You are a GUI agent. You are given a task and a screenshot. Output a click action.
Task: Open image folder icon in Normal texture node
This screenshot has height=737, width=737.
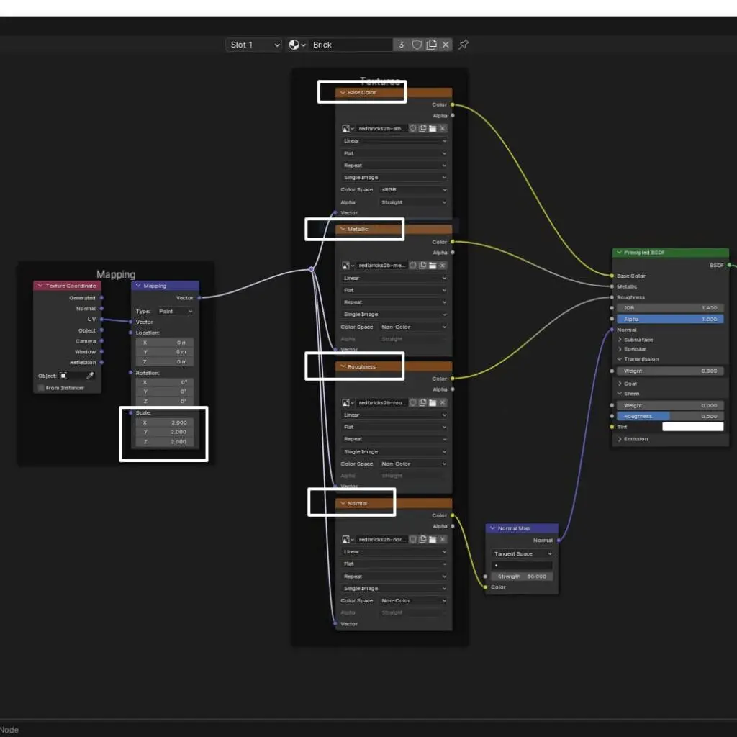pyautogui.click(x=433, y=540)
